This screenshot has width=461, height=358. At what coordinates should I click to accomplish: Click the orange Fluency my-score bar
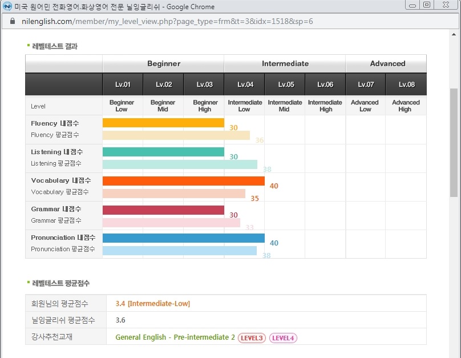tap(163, 123)
